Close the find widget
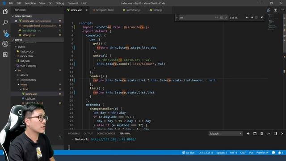The height and width of the screenshot is (161, 286). [x=262, y=17]
